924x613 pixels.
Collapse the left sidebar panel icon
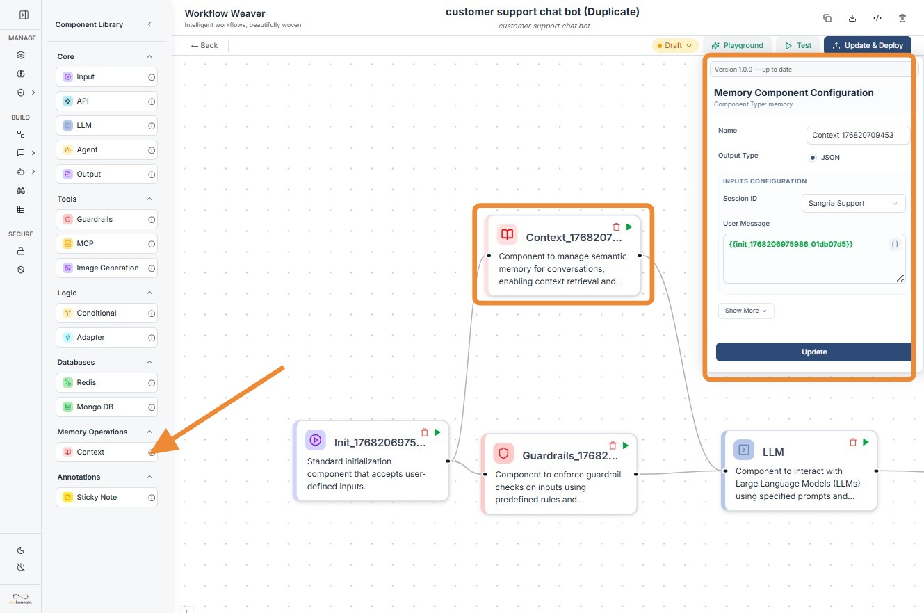24,15
